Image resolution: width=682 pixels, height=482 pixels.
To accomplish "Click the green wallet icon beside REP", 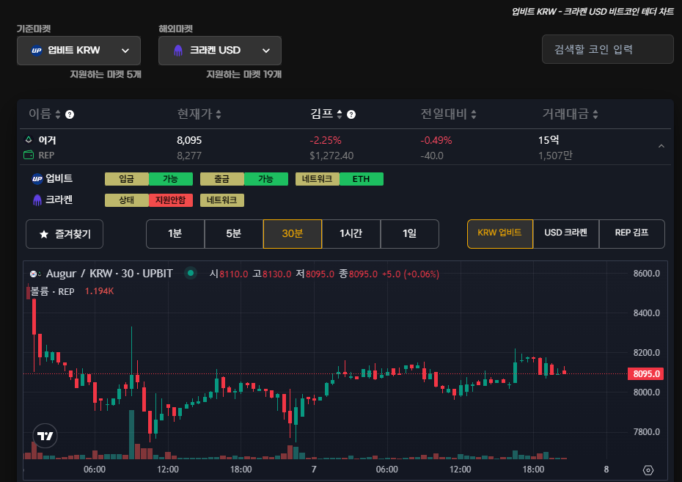I will coord(29,155).
